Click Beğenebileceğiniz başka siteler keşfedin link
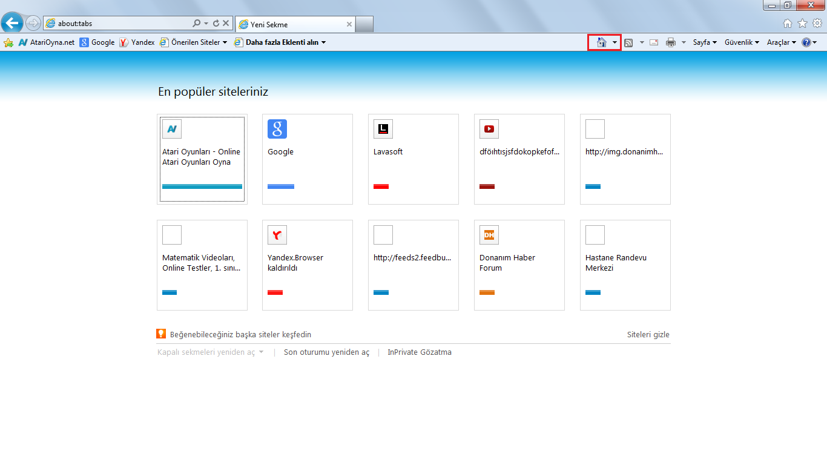827x465 pixels. pos(241,334)
